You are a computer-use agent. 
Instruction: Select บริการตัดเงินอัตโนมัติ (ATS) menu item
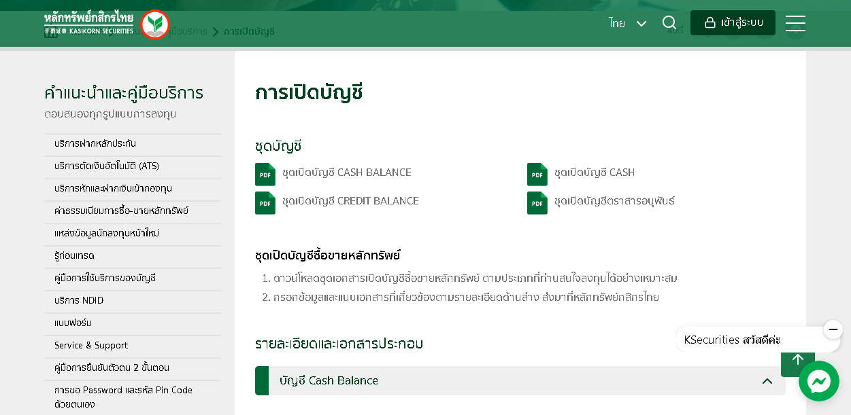pyautogui.click(x=107, y=166)
